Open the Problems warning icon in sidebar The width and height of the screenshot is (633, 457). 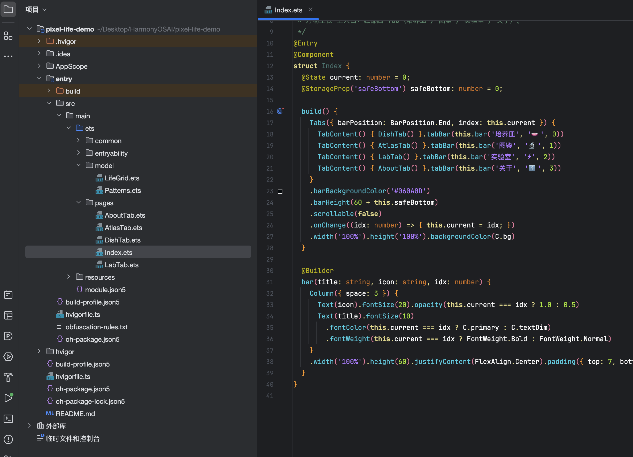pos(8,439)
